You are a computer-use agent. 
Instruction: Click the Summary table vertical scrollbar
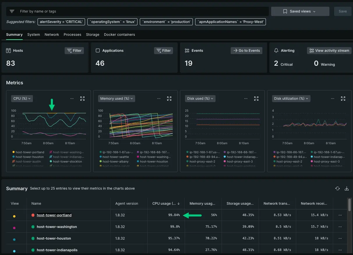point(349,205)
